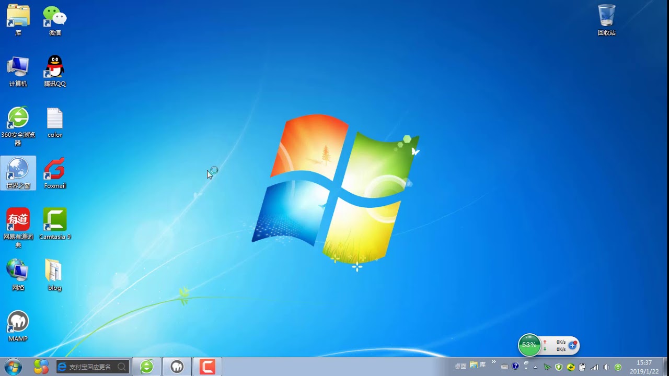Click the 桌面 toolbar label
This screenshot has height=376, width=669.
click(460, 367)
